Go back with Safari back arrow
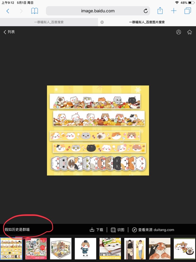The height and width of the screenshot is (262, 196). [8, 11]
